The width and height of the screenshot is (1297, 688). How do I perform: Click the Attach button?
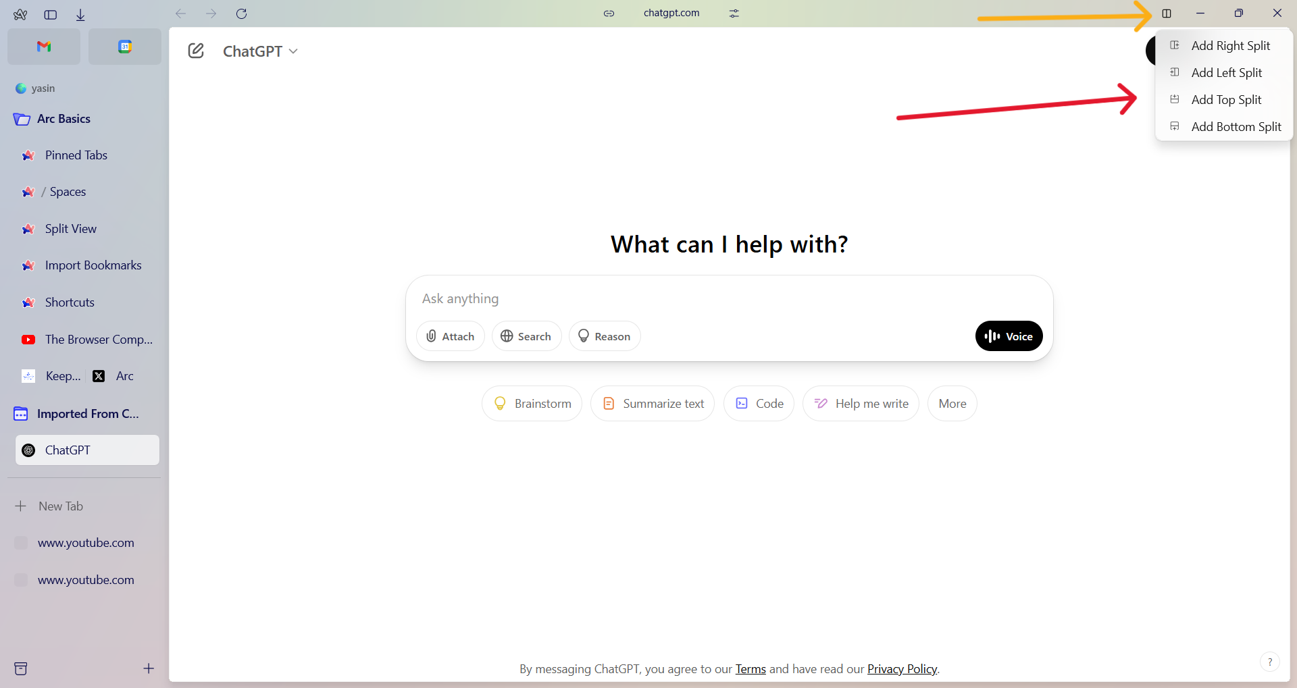coord(451,336)
